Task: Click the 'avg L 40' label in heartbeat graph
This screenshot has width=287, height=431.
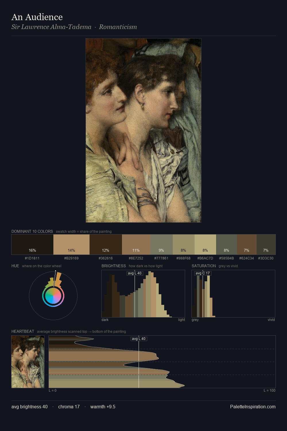Action: coord(139,339)
